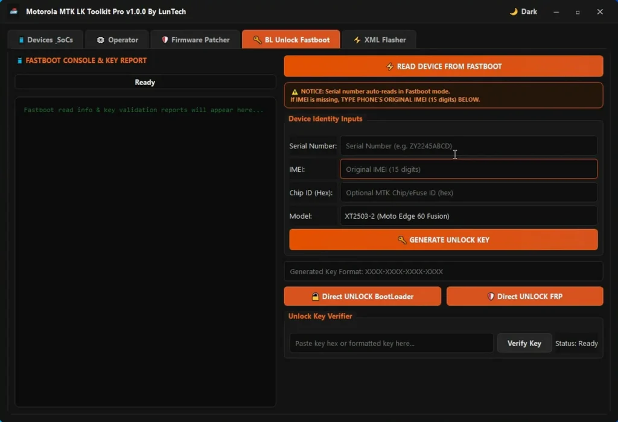Click the Verify Key button
The image size is (618, 422).
(524, 343)
